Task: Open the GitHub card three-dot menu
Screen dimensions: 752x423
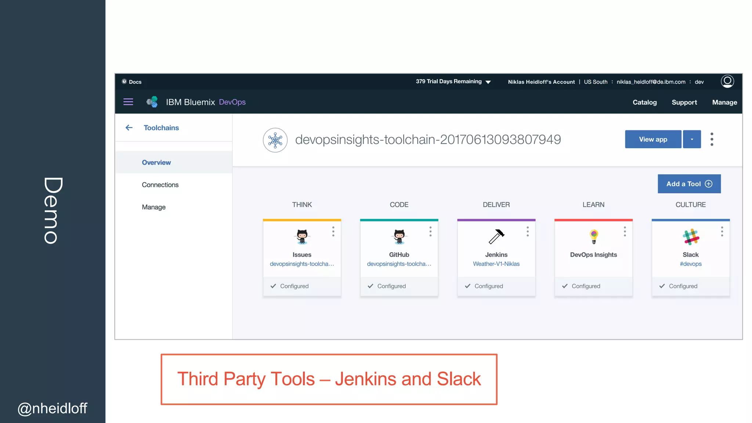Action: pyautogui.click(x=430, y=231)
